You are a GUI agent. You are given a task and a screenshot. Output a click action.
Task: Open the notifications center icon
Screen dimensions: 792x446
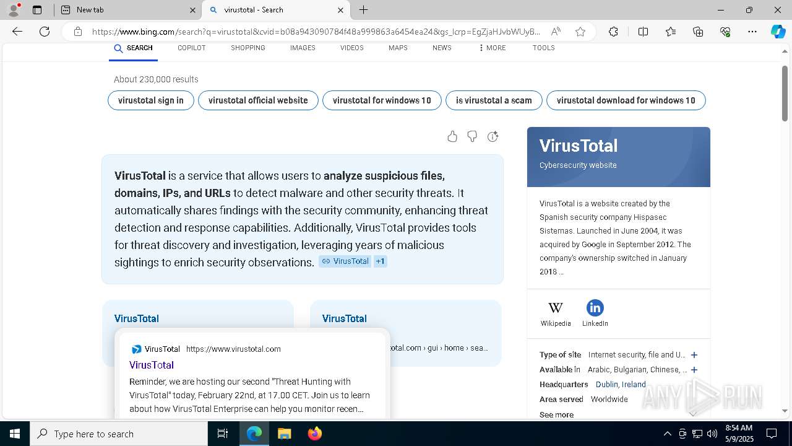tap(772, 434)
